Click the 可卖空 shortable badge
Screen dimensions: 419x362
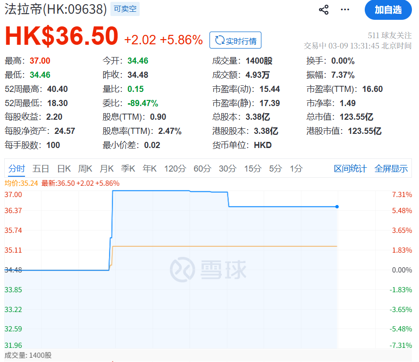point(125,9)
